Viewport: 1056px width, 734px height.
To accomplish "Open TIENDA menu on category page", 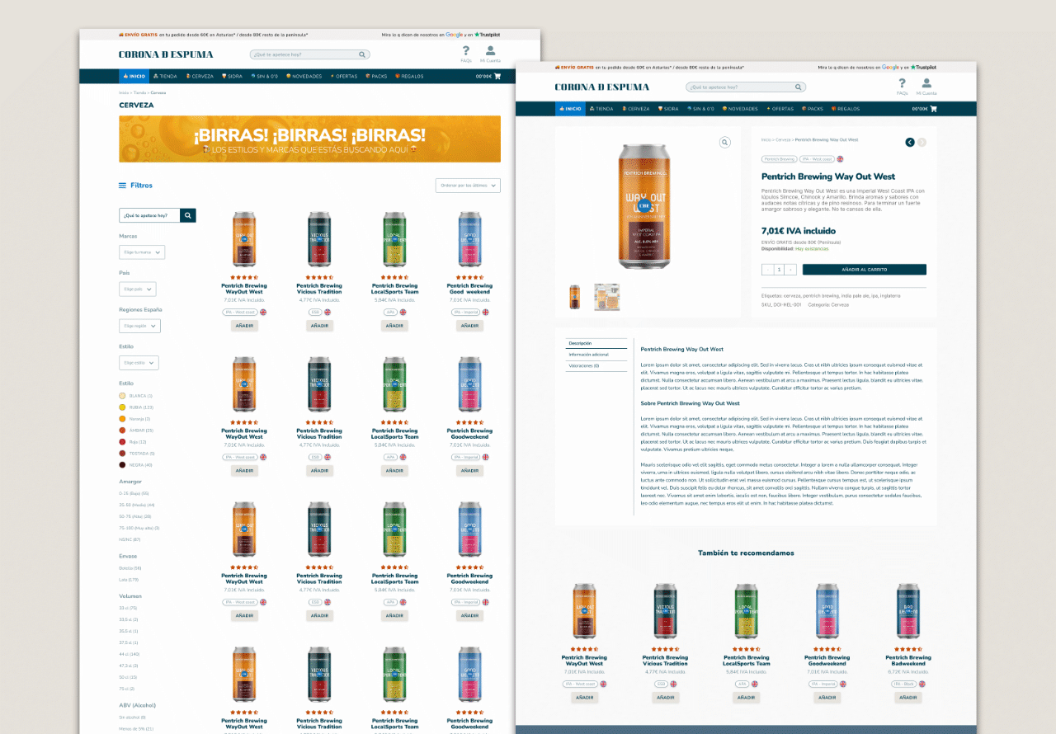I will click(x=165, y=76).
